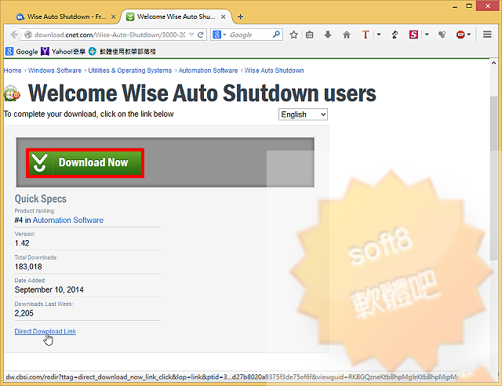This screenshot has height=386, width=502.
Task: Reload the page with refresh icon
Action: (201, 35)
